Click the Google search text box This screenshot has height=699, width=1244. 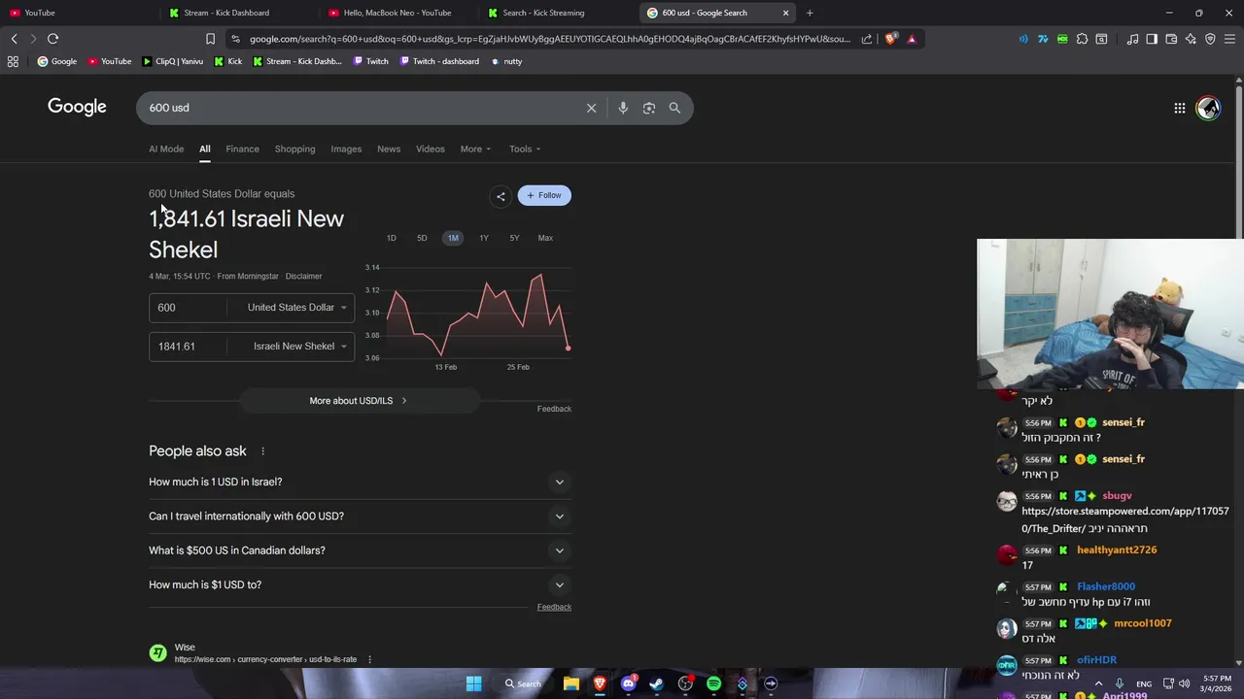(x=360, y=108)
